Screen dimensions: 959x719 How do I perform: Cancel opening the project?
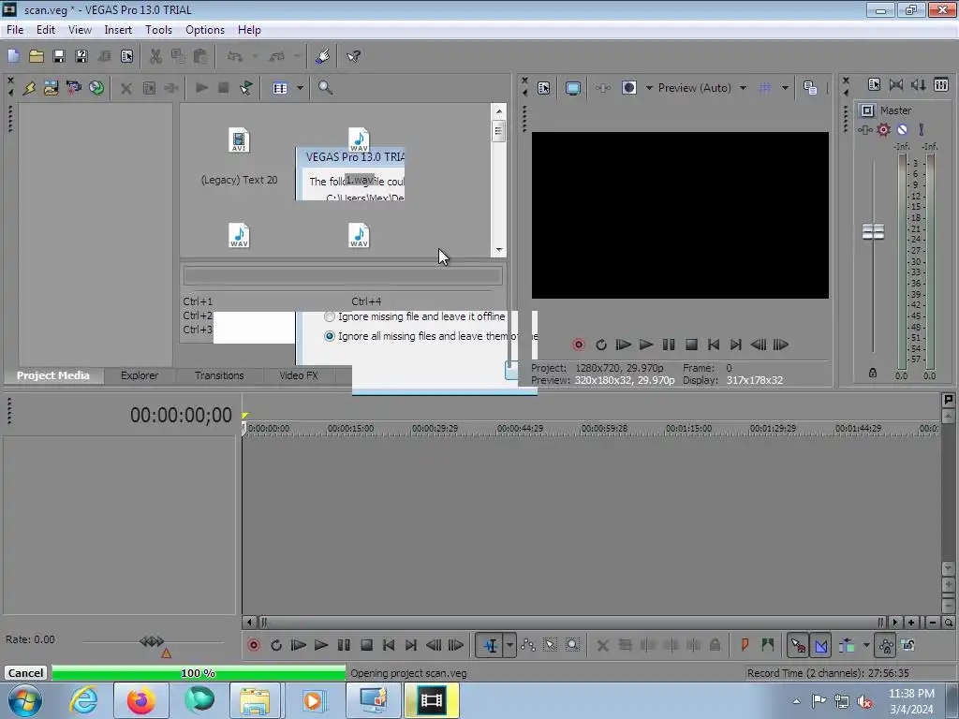point(25,673)
